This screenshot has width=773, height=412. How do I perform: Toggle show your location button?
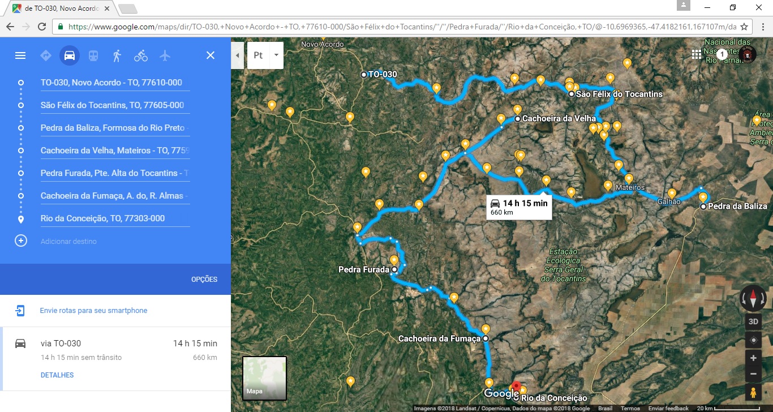pos(753,341)
